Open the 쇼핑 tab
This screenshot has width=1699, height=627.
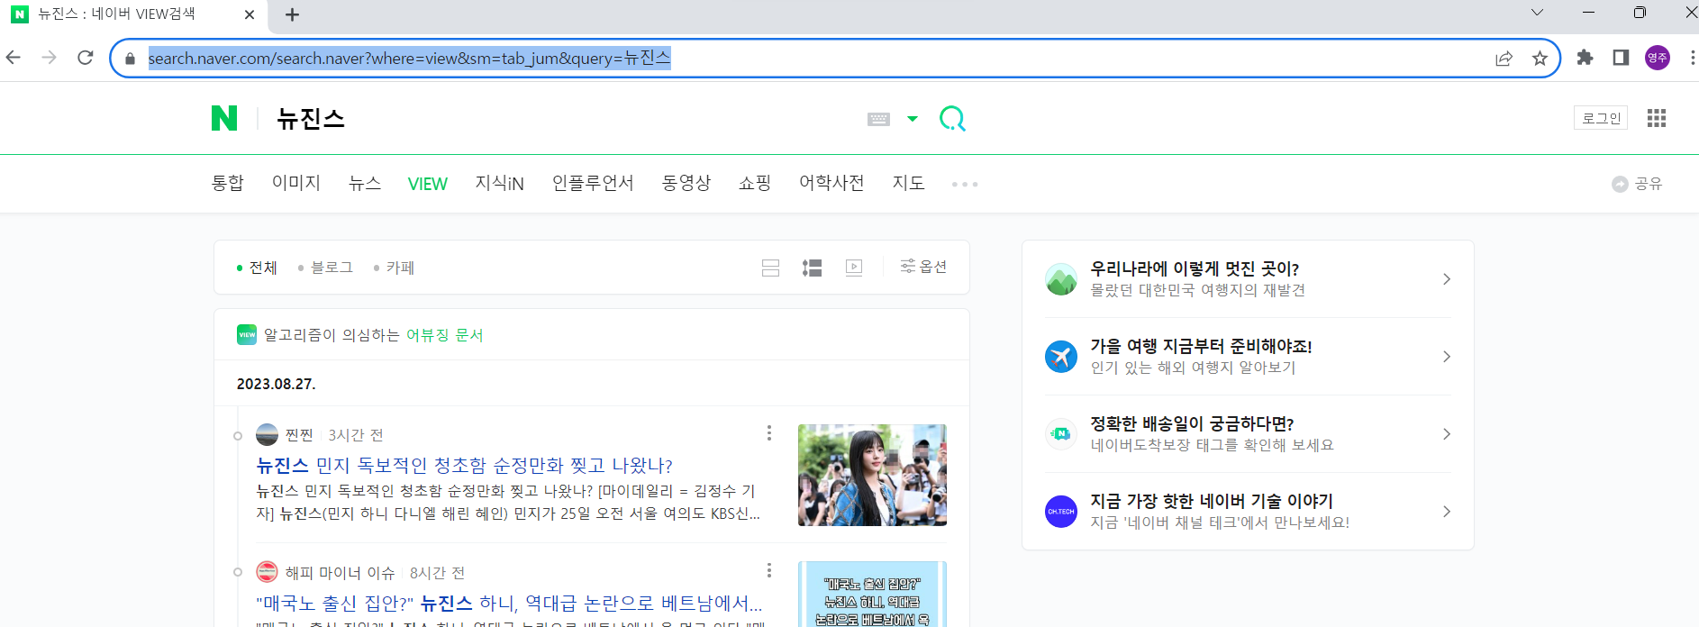[x=755, y=183]
